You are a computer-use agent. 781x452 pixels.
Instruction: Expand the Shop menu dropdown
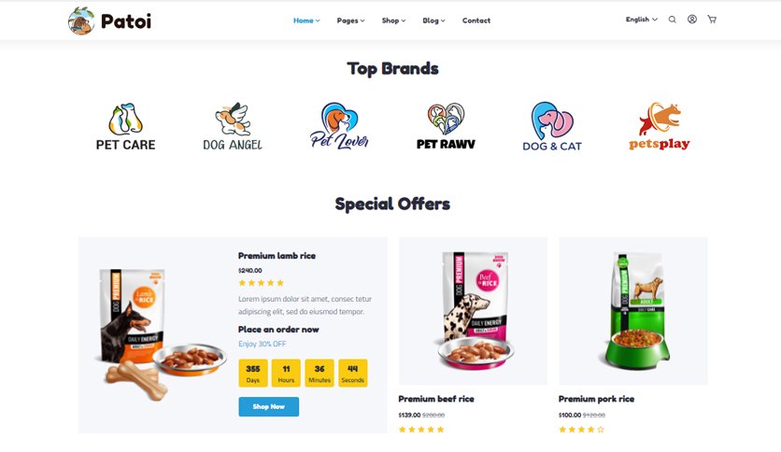[x=393, y=21]
